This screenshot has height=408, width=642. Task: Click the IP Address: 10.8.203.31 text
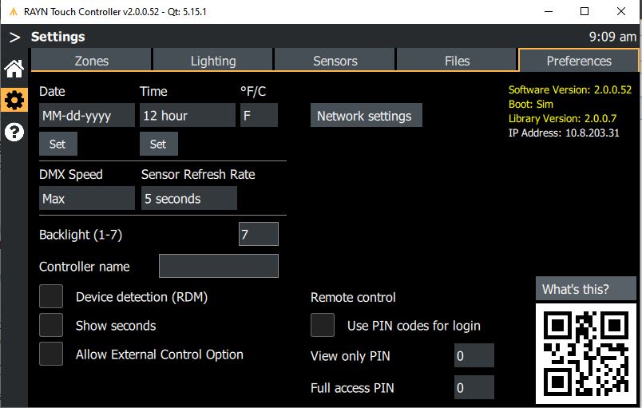click(x=564, y=133)
